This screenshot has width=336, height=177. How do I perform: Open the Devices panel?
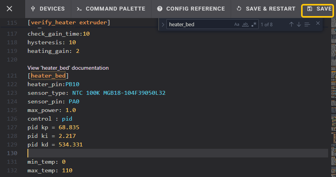point(47,9)
